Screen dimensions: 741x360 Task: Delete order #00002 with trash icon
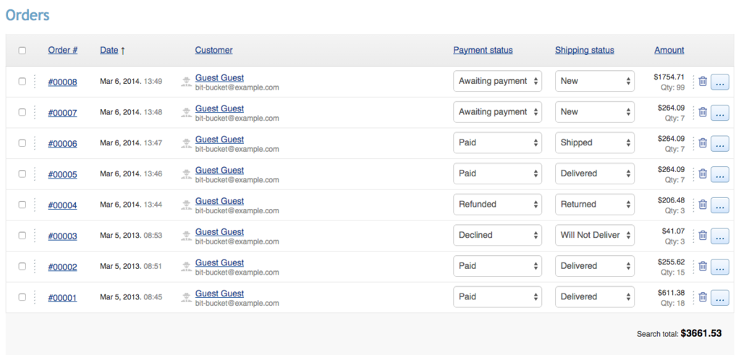click(703, 266)
